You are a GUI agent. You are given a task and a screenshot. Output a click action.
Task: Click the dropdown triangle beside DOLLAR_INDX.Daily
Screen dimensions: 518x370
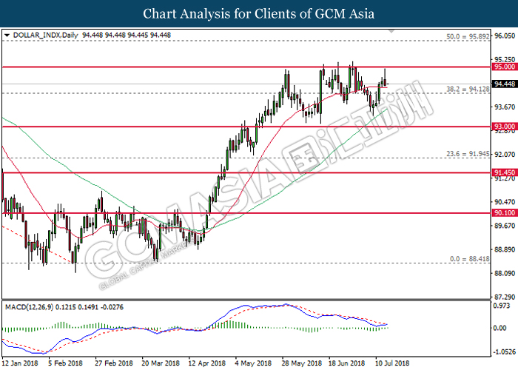[7, 36]
